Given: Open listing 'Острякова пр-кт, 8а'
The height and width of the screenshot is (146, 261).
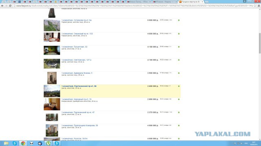Looking at the screenshot, I should click(76, 20).
